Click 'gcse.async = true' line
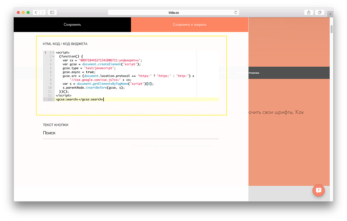The height and width of the screenshot is (221, 347). 79,72
